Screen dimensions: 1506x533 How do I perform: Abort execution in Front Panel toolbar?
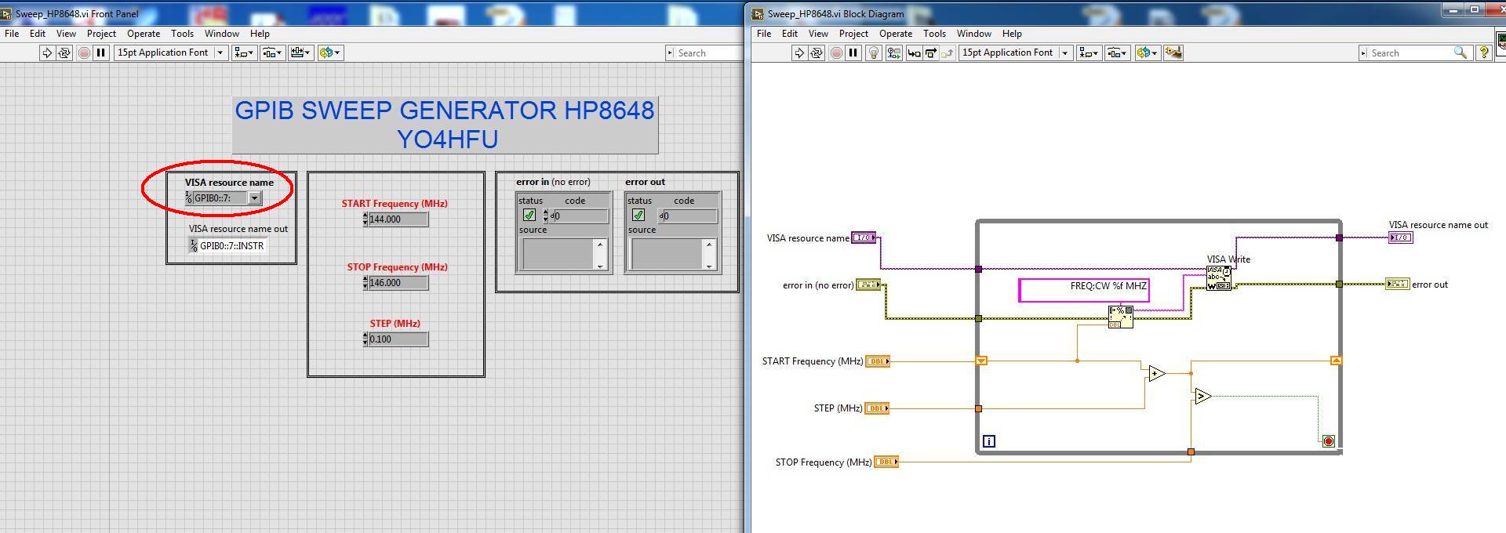point(84,53)
